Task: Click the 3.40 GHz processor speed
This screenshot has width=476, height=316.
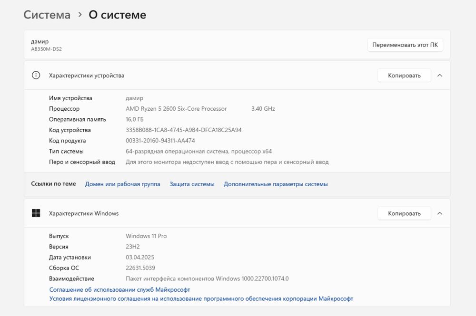Action: tap(263, 108)
